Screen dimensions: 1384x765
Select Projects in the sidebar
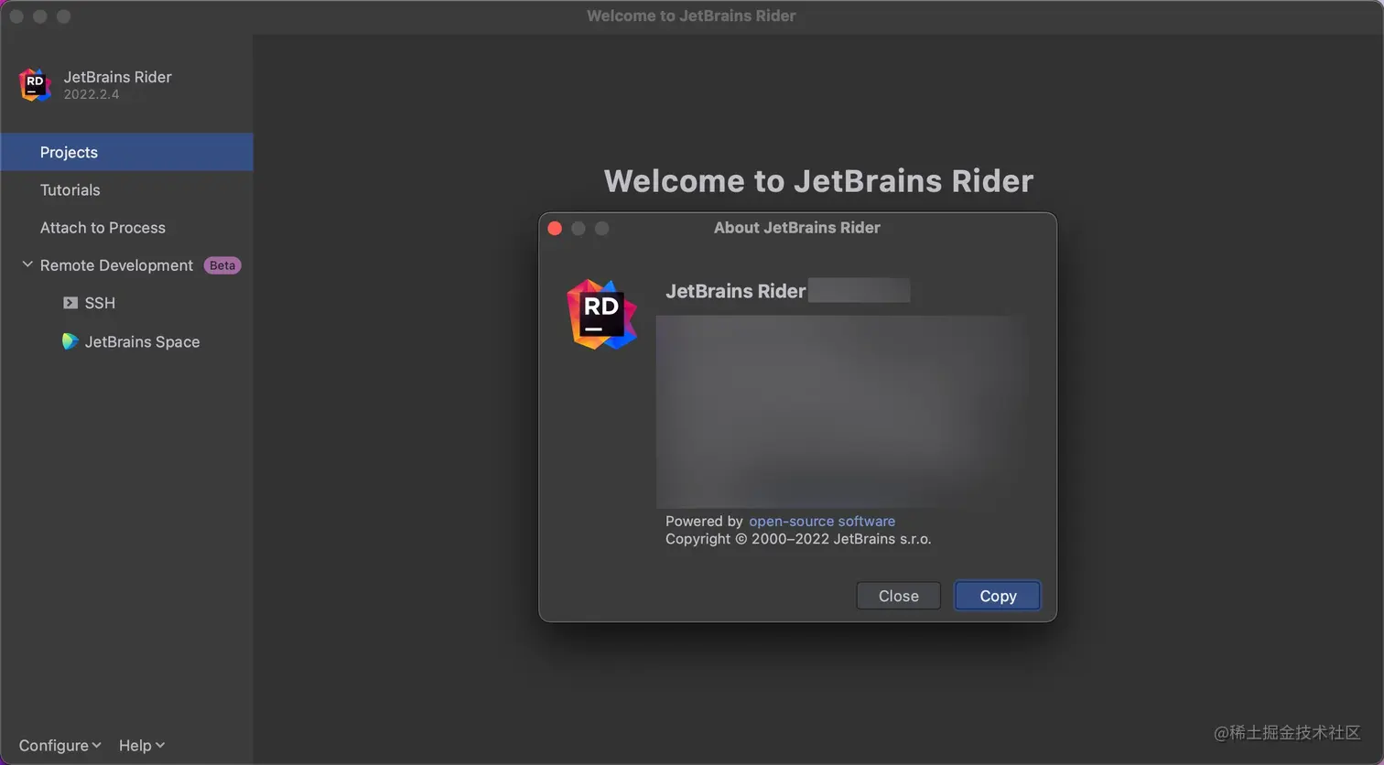point(126,152)
